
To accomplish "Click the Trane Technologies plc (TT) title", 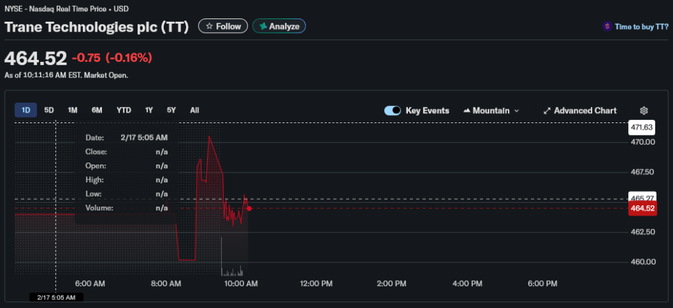I will pyautogui.click(x=97, y=27).
